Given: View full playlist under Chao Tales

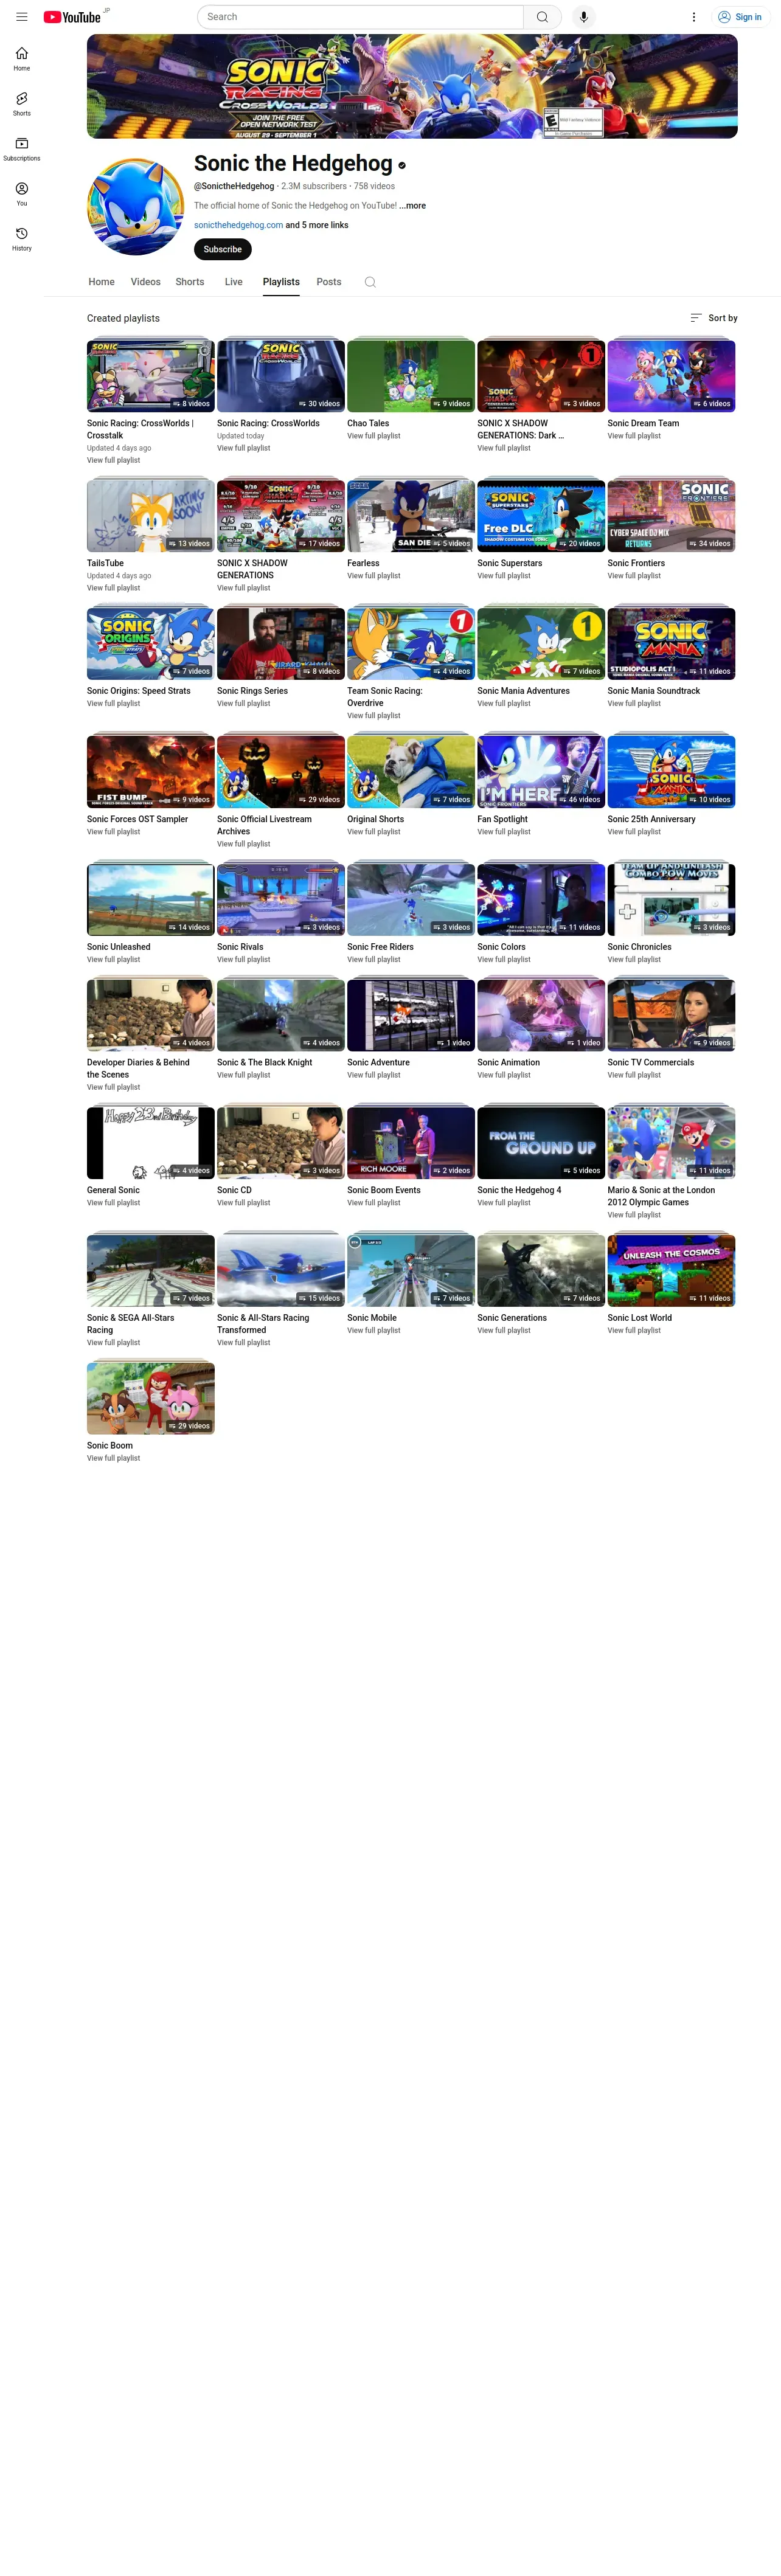Looking at the screenshot, I should point(373,436).
